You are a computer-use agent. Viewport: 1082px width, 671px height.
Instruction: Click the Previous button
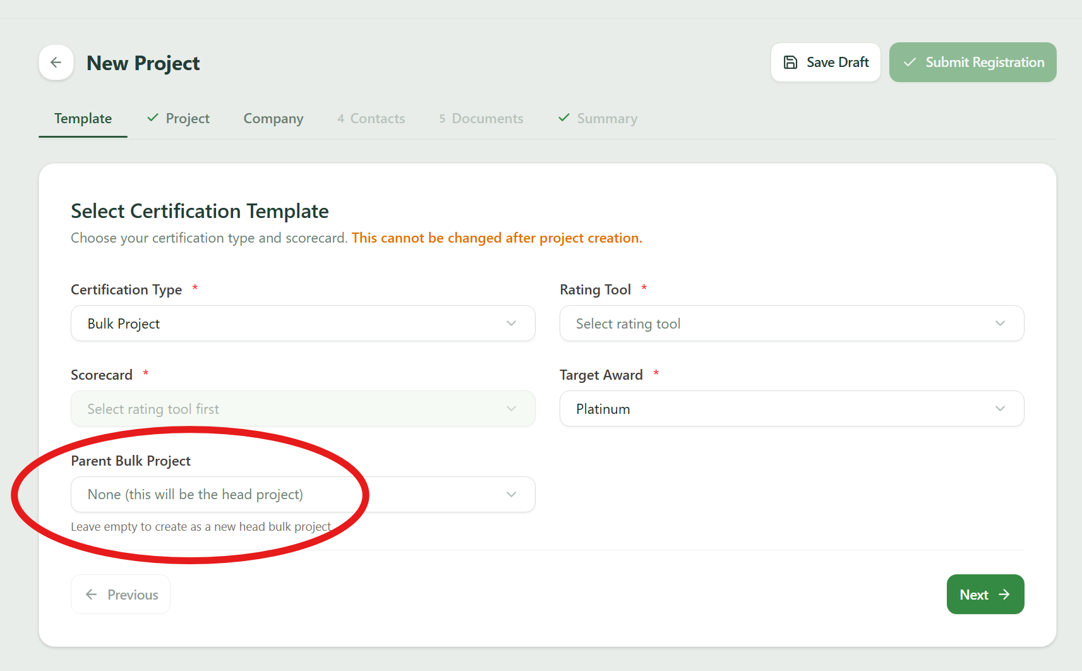pos(121,595)
